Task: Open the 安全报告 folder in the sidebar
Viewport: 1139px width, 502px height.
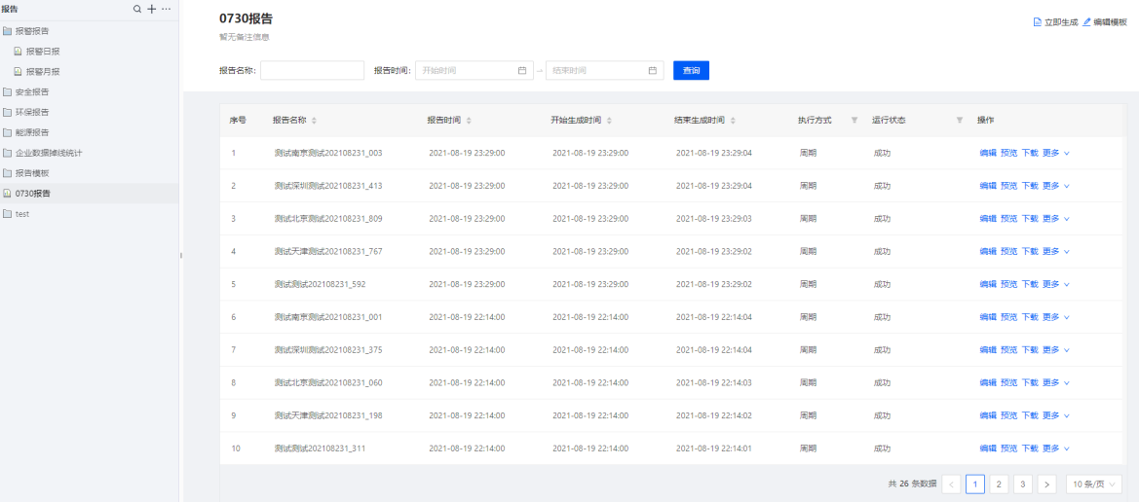Action: [x=32, y=91]
